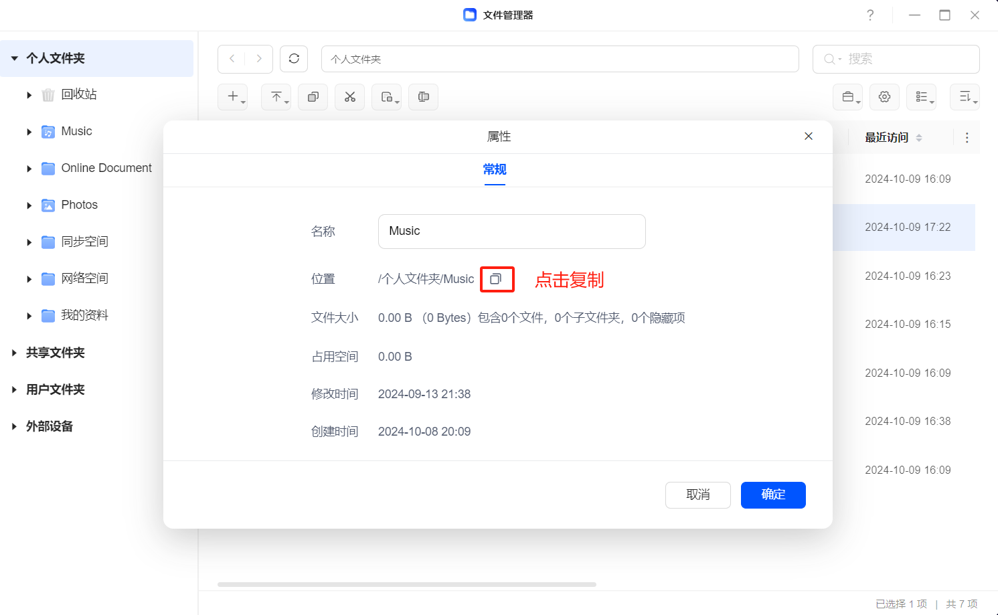
Task: Click the 取消 button
Action: point(697,495)
